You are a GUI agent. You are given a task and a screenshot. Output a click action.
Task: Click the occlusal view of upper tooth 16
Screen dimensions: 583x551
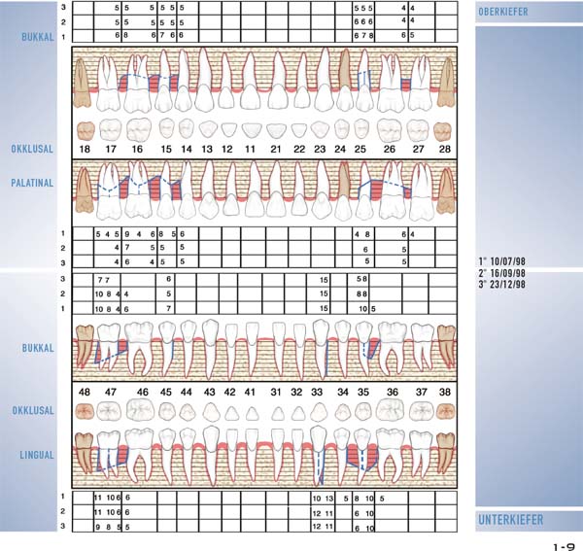[137, 128]
